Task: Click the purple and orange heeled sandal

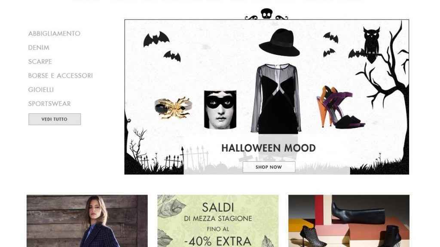Action: click(340, 108)
